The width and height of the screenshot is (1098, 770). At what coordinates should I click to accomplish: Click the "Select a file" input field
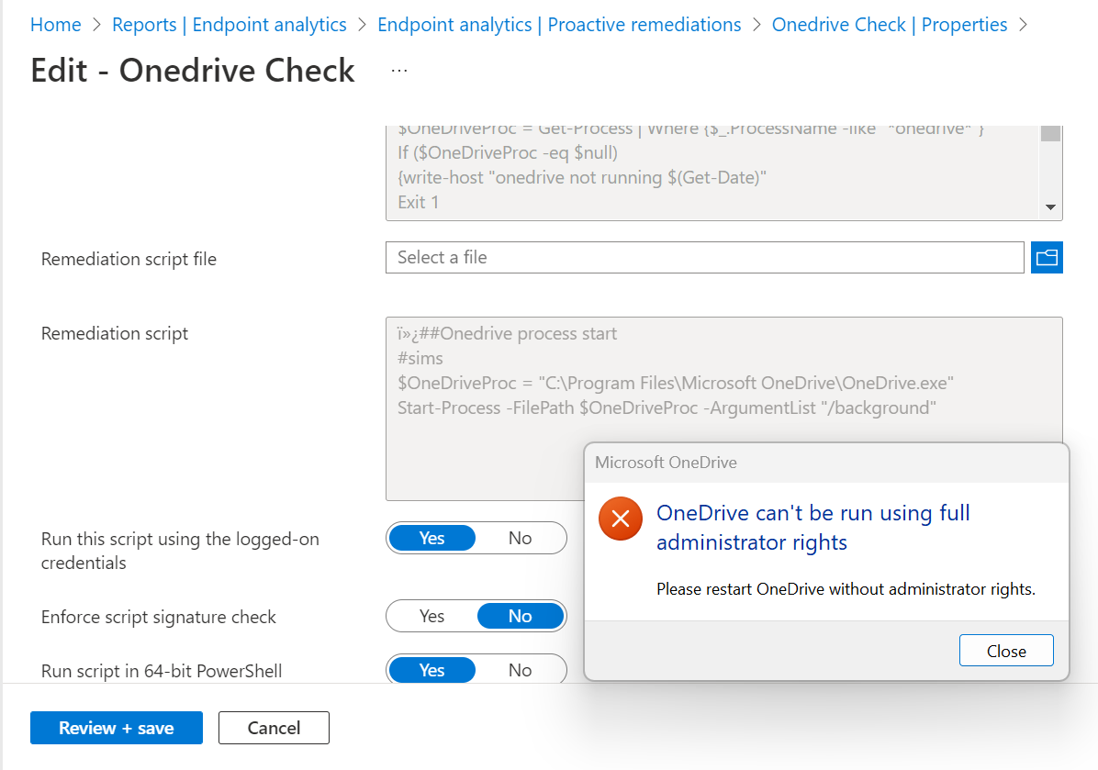[x=704, y=257]
